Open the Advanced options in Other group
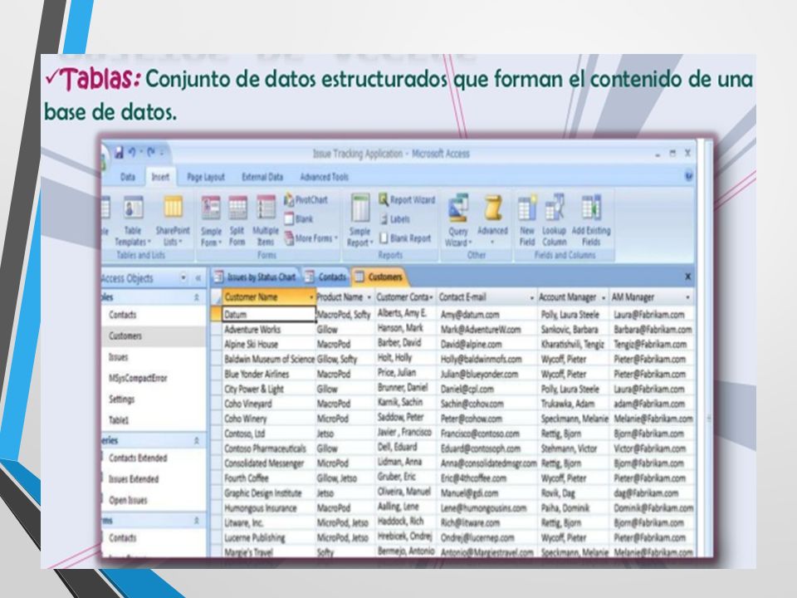 (x=492, y=221)
